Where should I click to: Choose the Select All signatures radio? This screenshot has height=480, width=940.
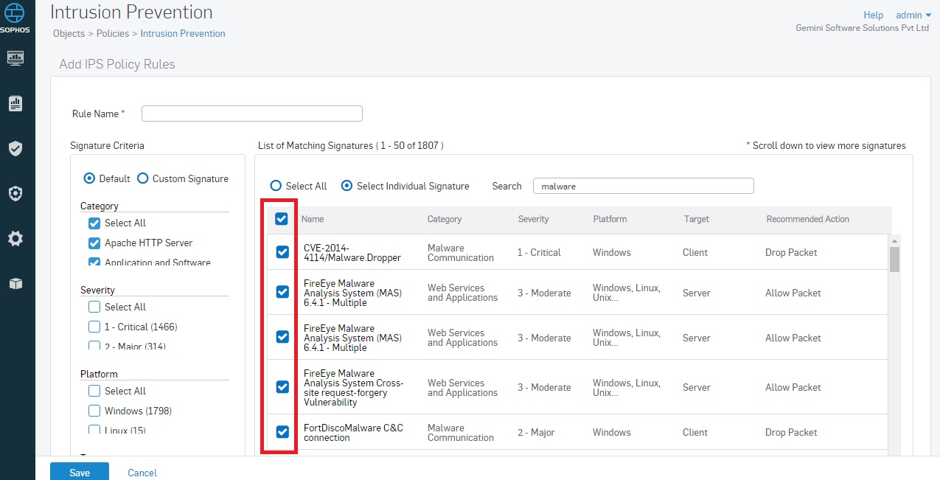[x=276, y=186]
